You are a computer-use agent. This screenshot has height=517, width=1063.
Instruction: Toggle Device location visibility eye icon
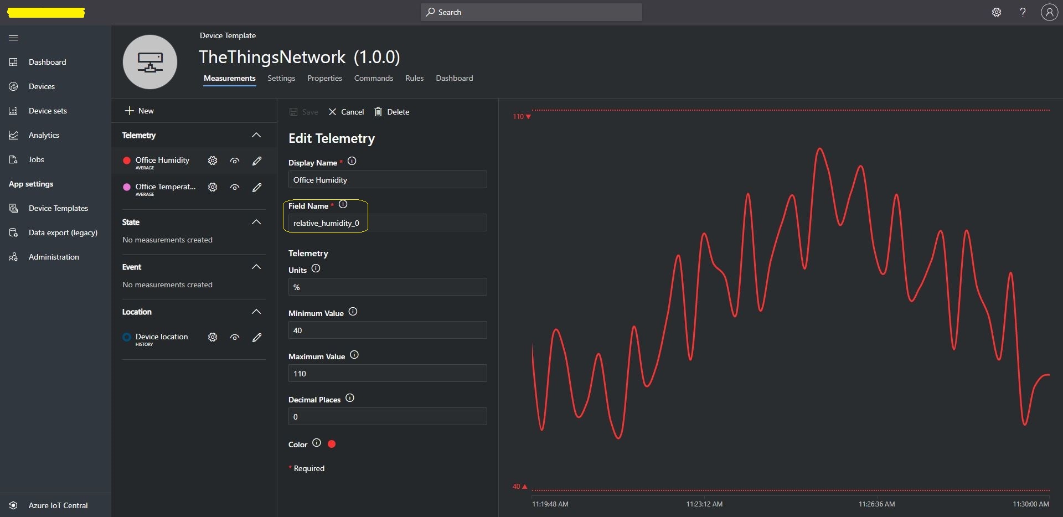pos(235,337)
